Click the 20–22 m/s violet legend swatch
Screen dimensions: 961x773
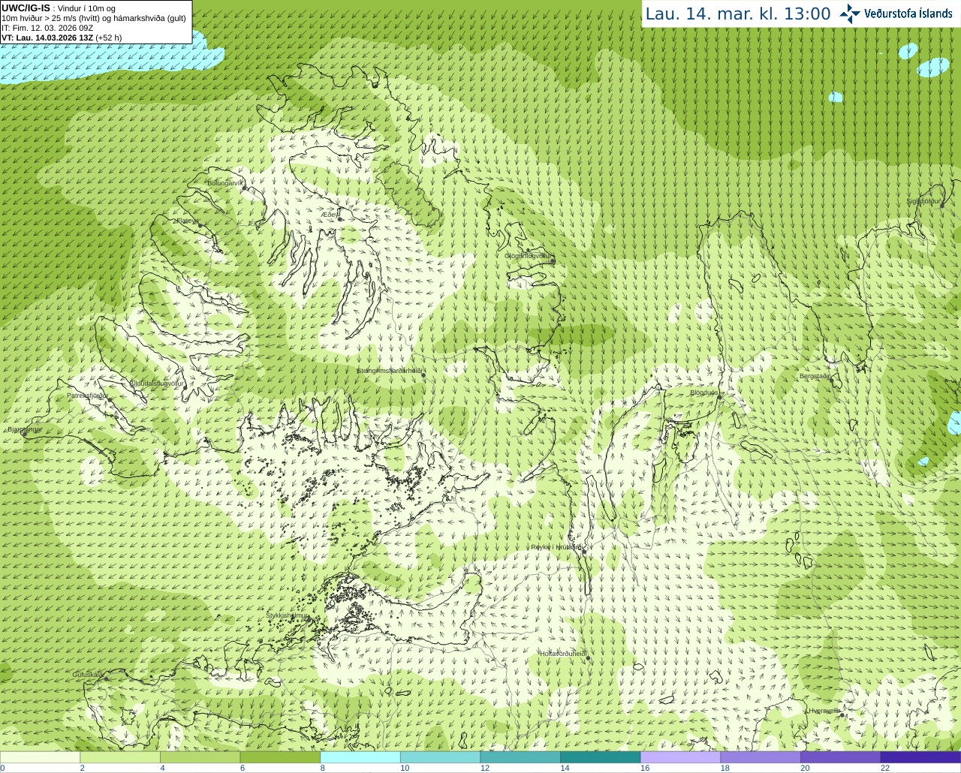click(841, 757)
